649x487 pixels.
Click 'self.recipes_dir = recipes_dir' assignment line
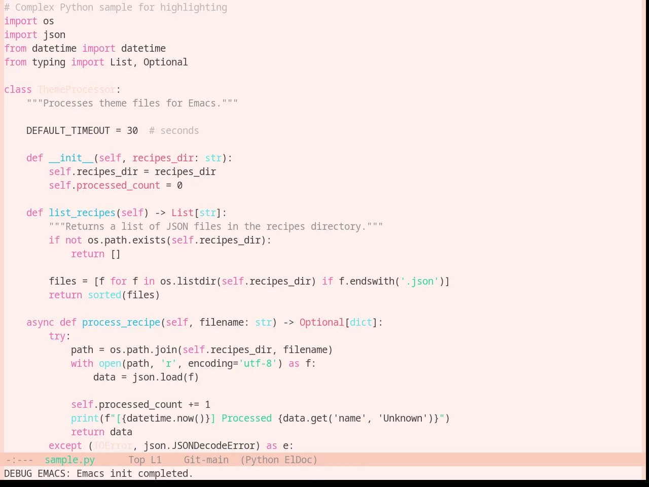coord(132,172)
